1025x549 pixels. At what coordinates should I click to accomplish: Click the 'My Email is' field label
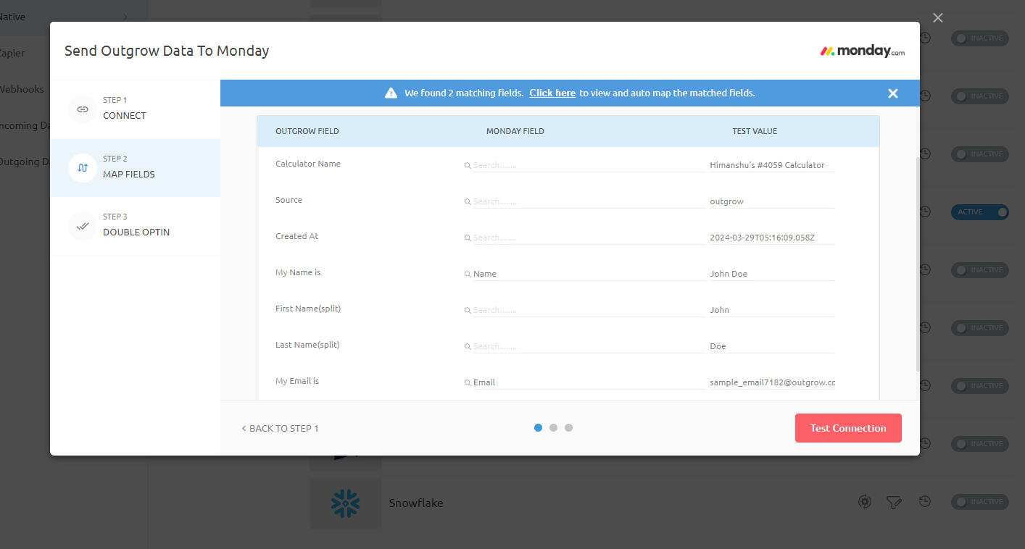tap(297, 381)
